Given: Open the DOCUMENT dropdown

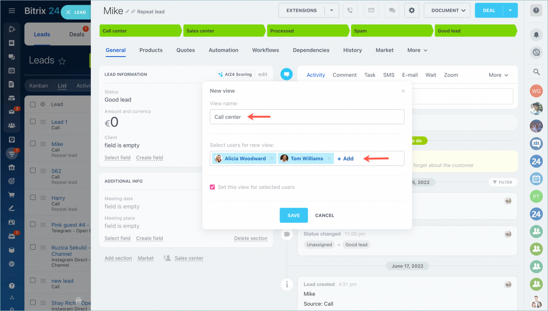Looking at the screenshot, I should [447, 10].
